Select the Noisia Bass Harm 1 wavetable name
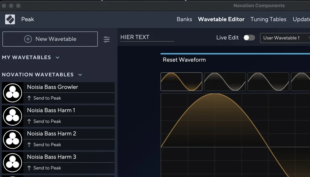 51,110
